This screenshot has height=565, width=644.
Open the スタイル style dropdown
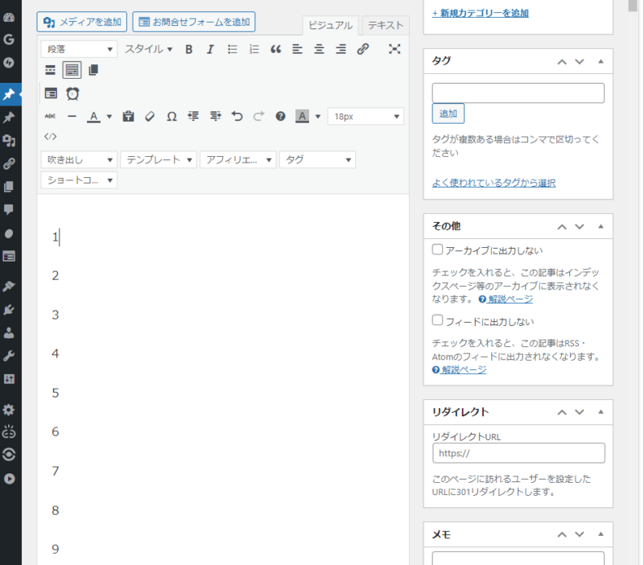point(149,49)
